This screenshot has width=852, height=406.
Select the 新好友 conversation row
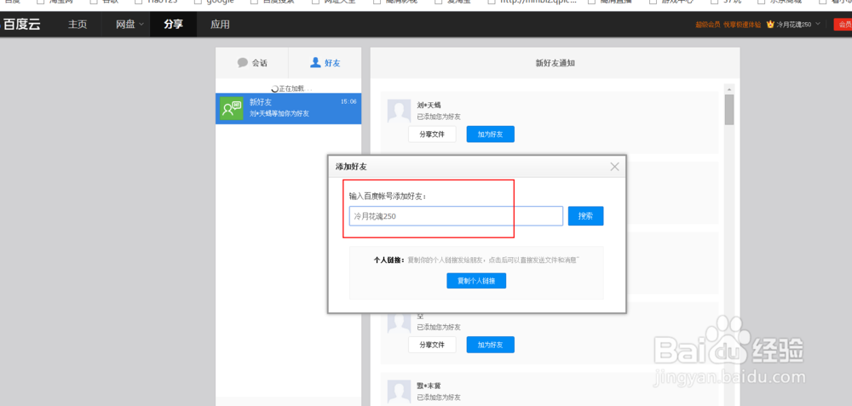pos(289,109)
